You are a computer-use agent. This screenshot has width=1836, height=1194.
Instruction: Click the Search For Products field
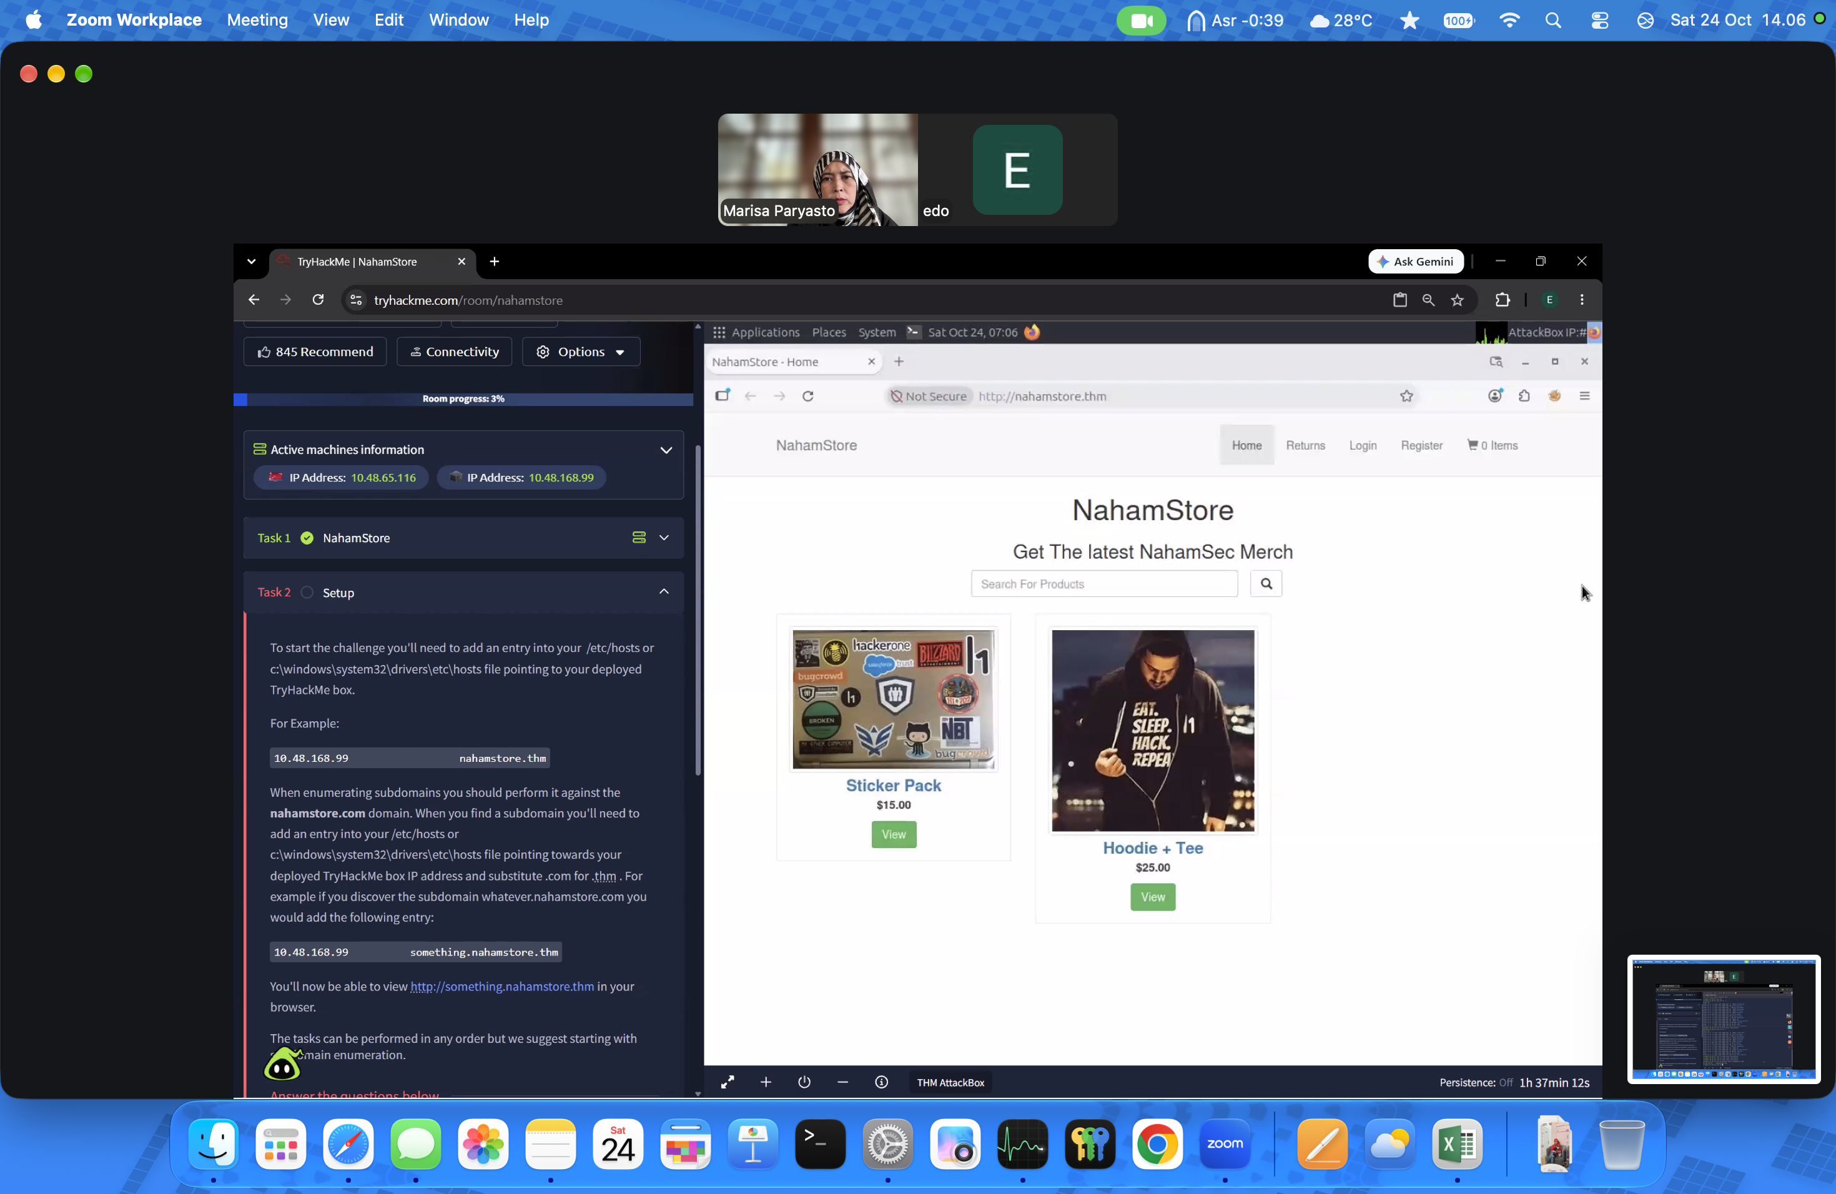click(x=1104, y=583)
